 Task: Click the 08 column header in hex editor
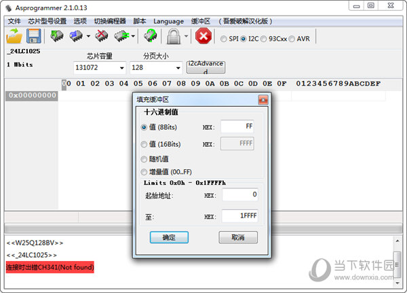coord(181,84)
